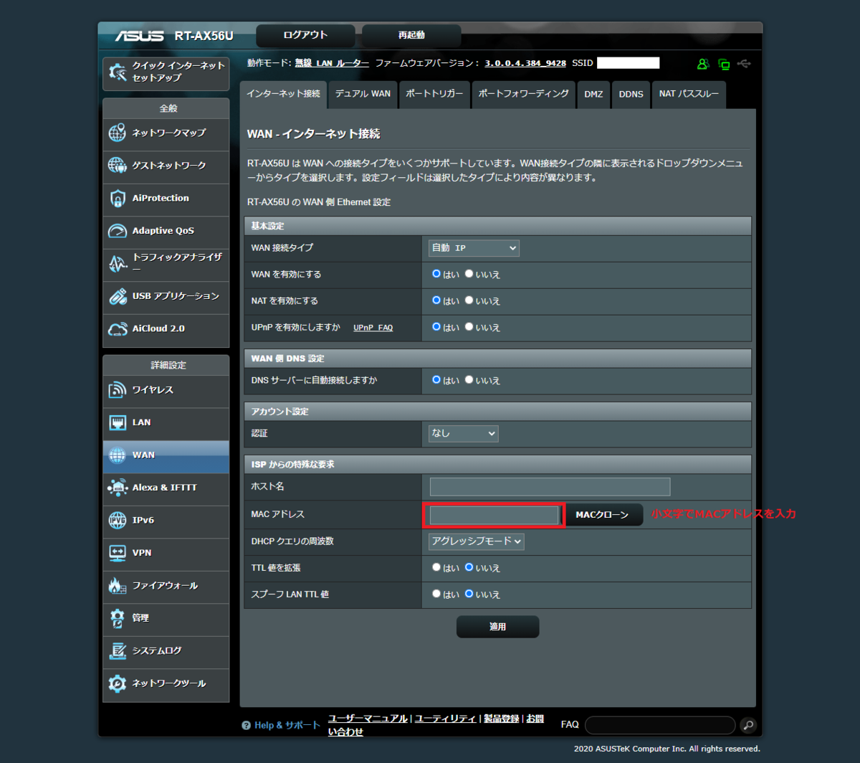Viewport: 860px width, 763px height.
Task: Open the WAN 接続タイプ dropdown
Action: point(474,248)
